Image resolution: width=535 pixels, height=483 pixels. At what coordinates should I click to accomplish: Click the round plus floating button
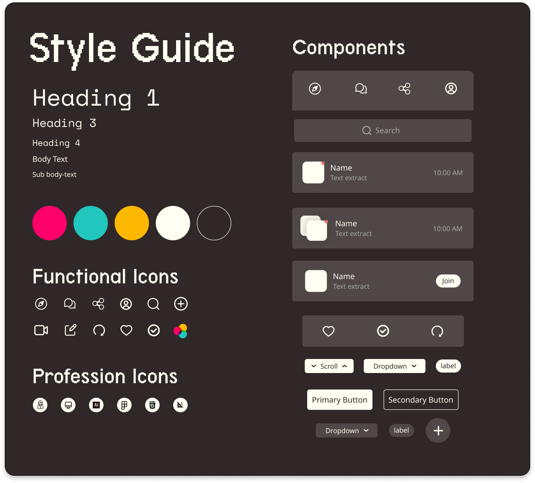(438, 431)
